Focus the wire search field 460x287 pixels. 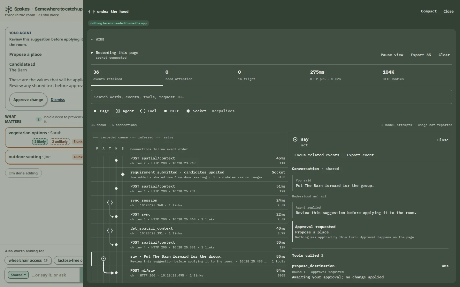[x=272, y=97]
